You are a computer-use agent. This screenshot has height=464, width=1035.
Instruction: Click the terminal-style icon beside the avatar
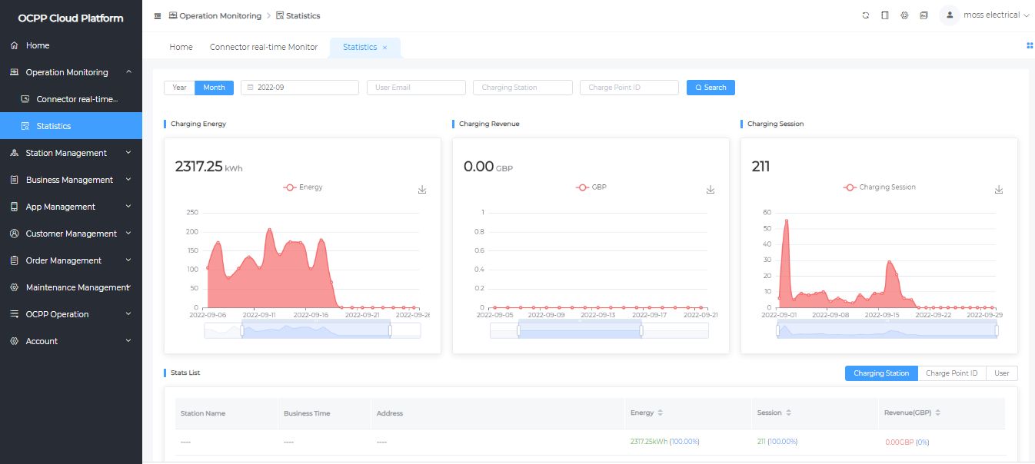(924, 15)
